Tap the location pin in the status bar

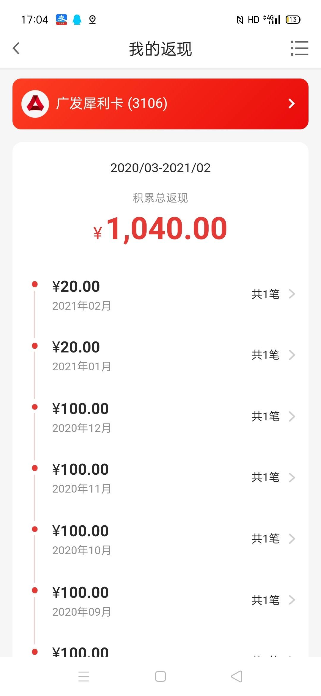point(92,20)
